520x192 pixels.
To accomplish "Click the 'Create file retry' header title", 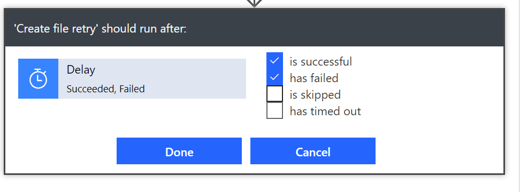I will coord(100,29).
